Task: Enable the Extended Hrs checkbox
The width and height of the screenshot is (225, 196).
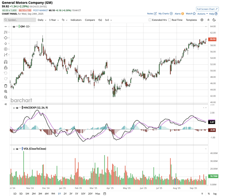Action: click(x=150, y=20)
